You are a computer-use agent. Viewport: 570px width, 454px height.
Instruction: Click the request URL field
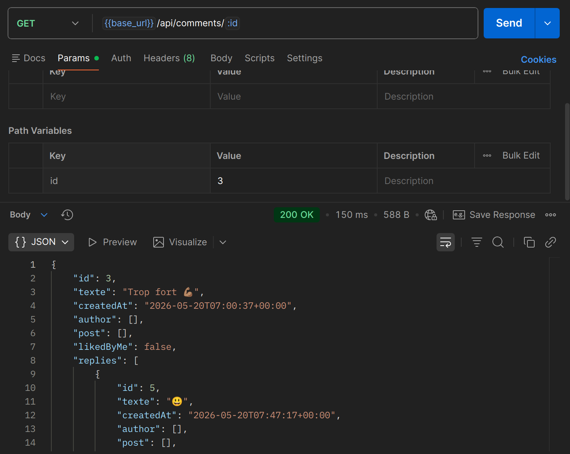point(285,23)
